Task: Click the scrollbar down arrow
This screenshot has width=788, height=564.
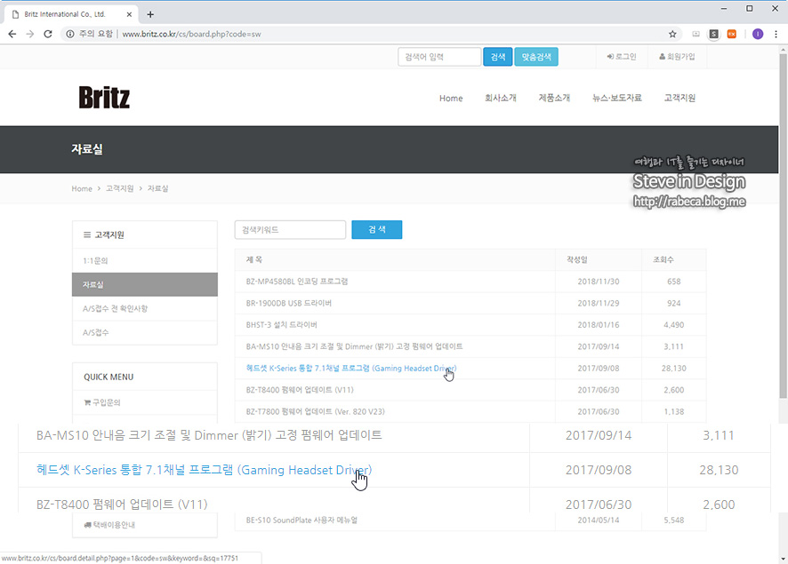Action: coord(783,559)
